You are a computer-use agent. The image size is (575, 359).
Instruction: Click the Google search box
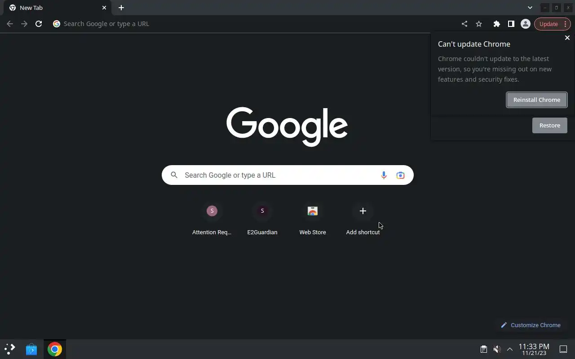click(x=287, y=175)
